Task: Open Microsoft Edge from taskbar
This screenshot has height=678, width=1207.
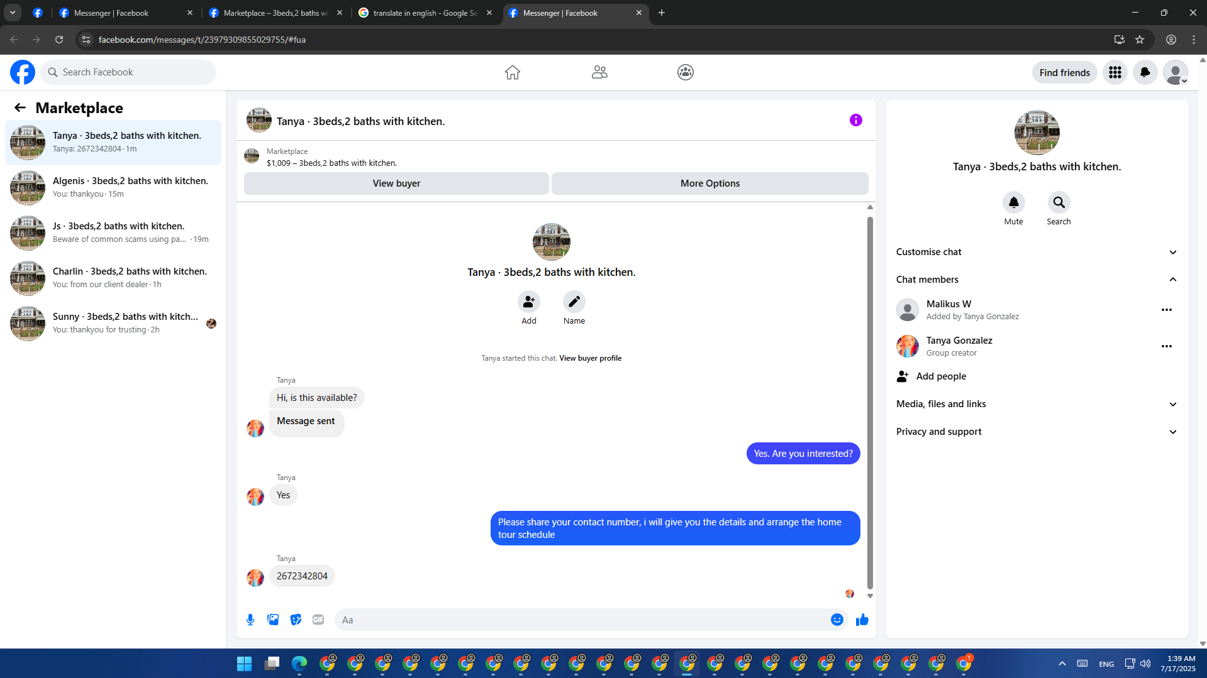Action: pos(299,664)
